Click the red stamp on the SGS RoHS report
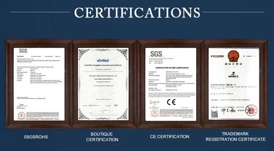Screen dimensions: 274x151 click(22, 115)
